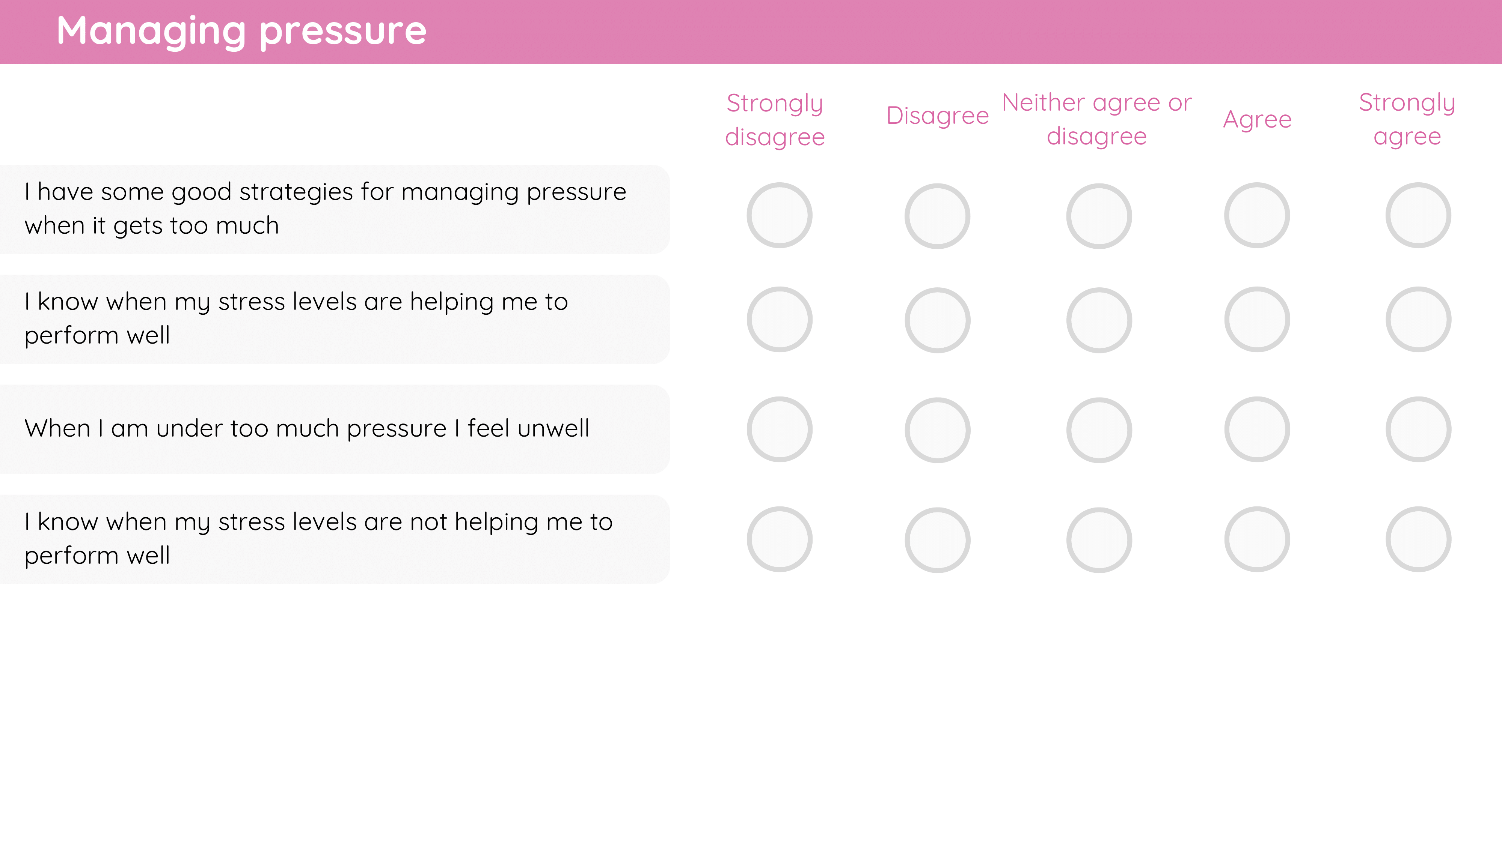Choose Neither agree or disagree for good strategies
This screenshot has width=1502, height=844.
[1099, 216]
